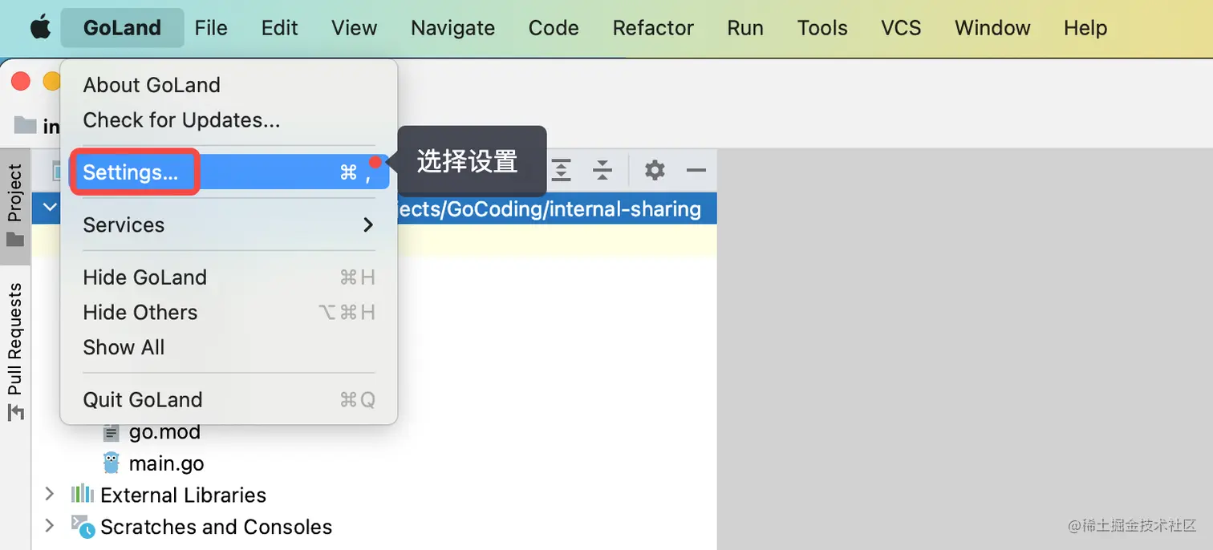This screenshot has width=1213, height=550.
Task: Open the Pull Requests side tab
Action: [14, 351]
